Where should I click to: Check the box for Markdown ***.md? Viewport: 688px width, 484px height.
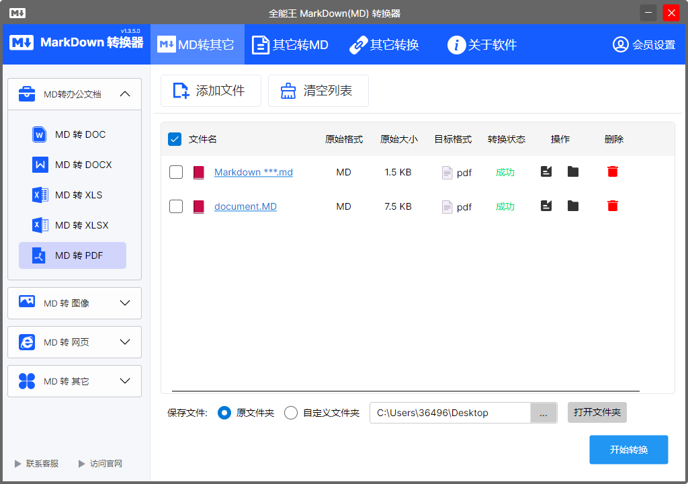pyautogui.click(x=176, y=172)
